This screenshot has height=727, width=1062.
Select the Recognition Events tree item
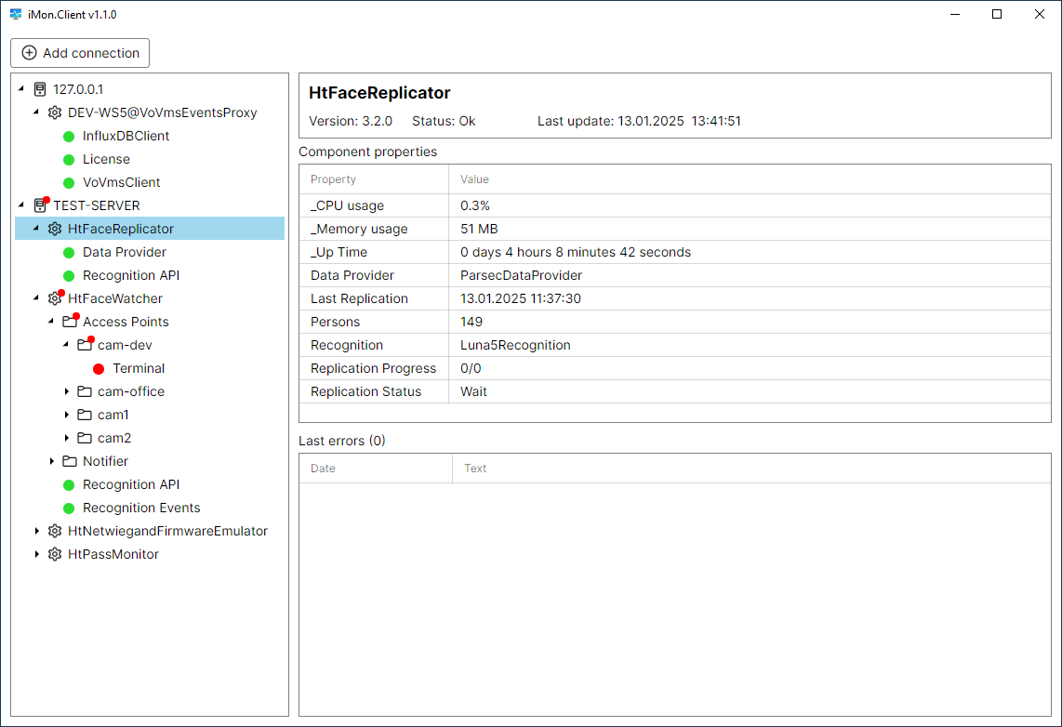[x=141, y=508]
